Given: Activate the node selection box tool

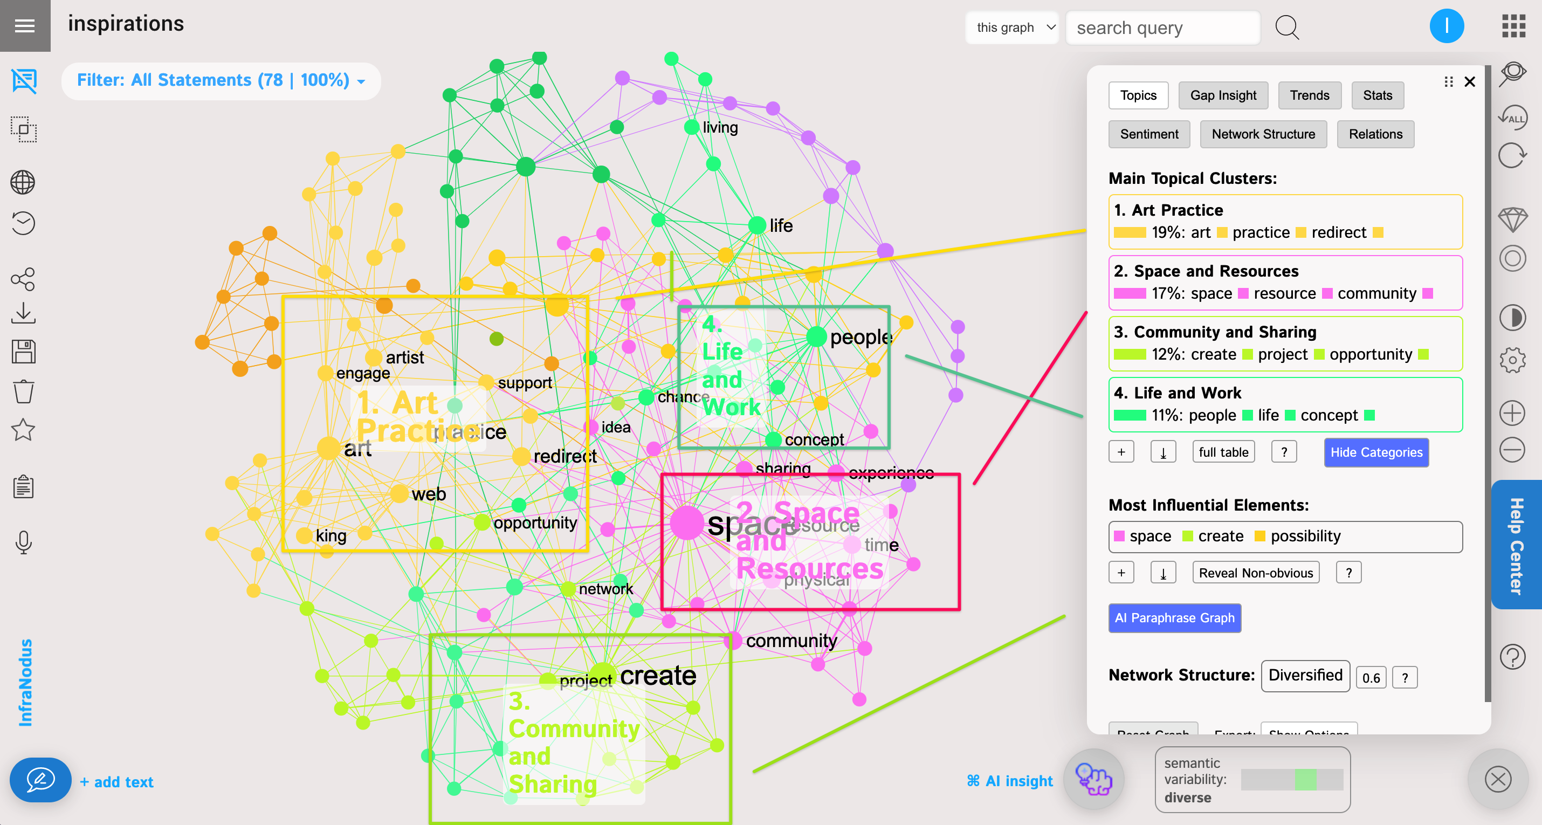Looking at the screenshot, I should coord(24,129).
